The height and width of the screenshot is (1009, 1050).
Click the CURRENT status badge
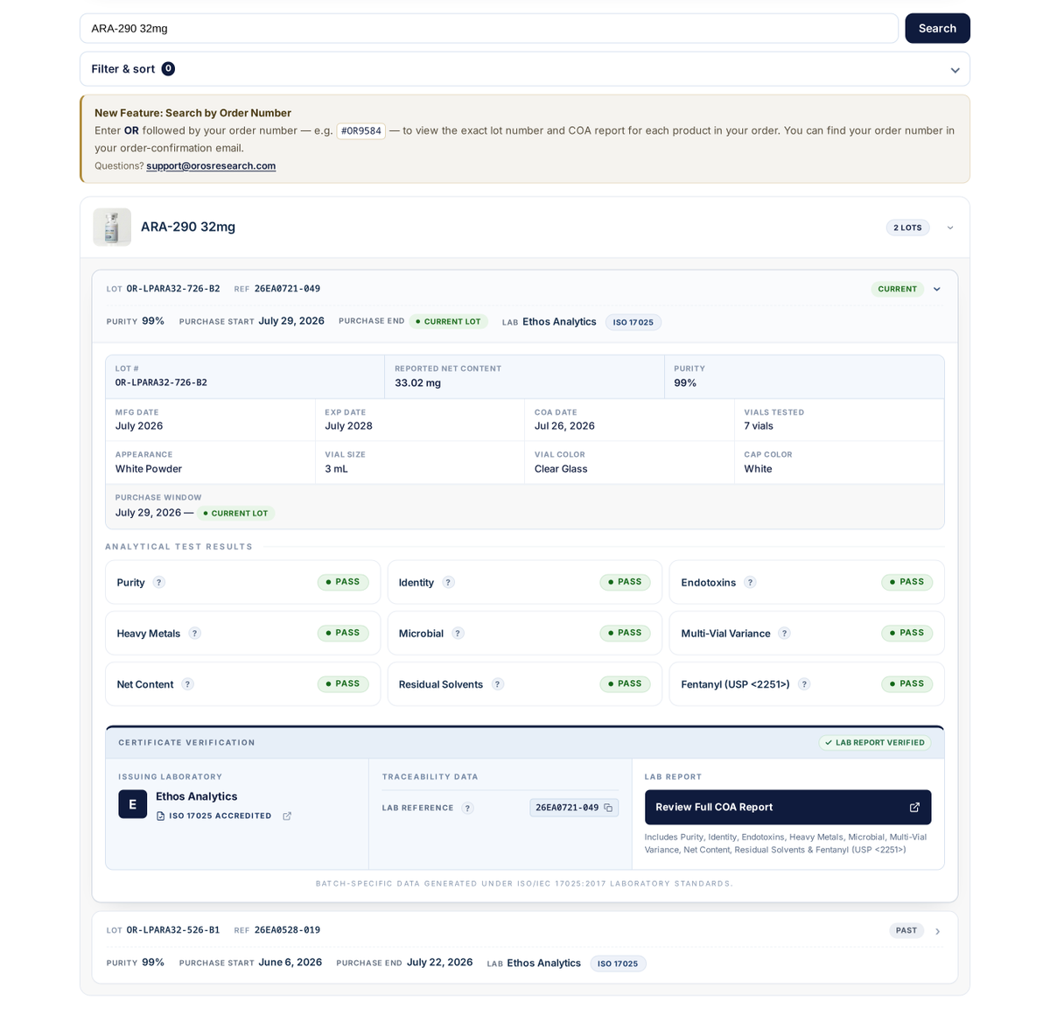coord(897,289)
